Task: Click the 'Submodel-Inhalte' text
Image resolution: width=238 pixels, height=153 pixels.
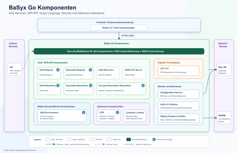Action: click(x=72, y=91)
